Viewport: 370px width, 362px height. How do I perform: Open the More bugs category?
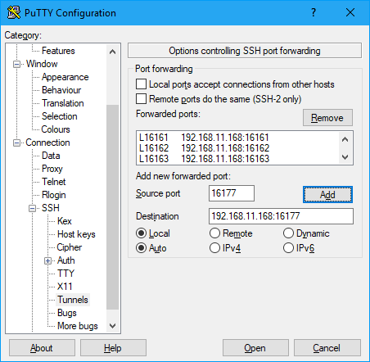click(x=78, y=326)
